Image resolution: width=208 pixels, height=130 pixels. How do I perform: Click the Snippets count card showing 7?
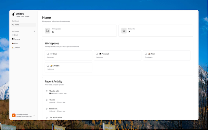pyautogui.click(x=156, y=31)
